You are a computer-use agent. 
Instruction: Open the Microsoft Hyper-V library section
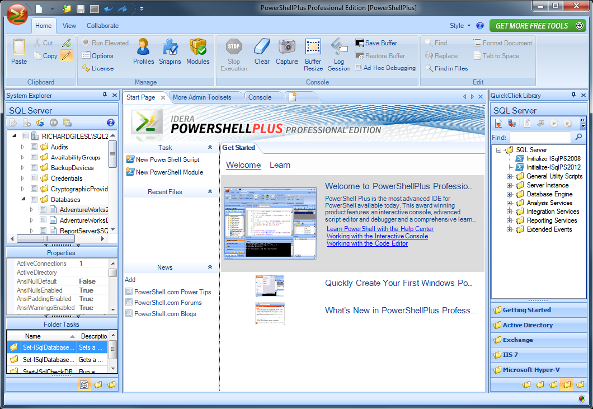tap(538, 370)
